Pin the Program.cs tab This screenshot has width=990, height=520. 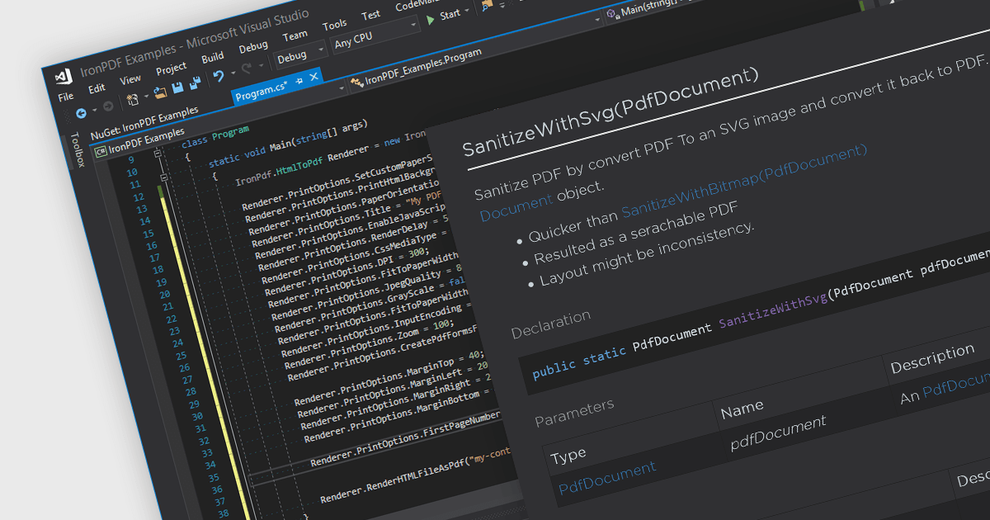tap(299, 81)
